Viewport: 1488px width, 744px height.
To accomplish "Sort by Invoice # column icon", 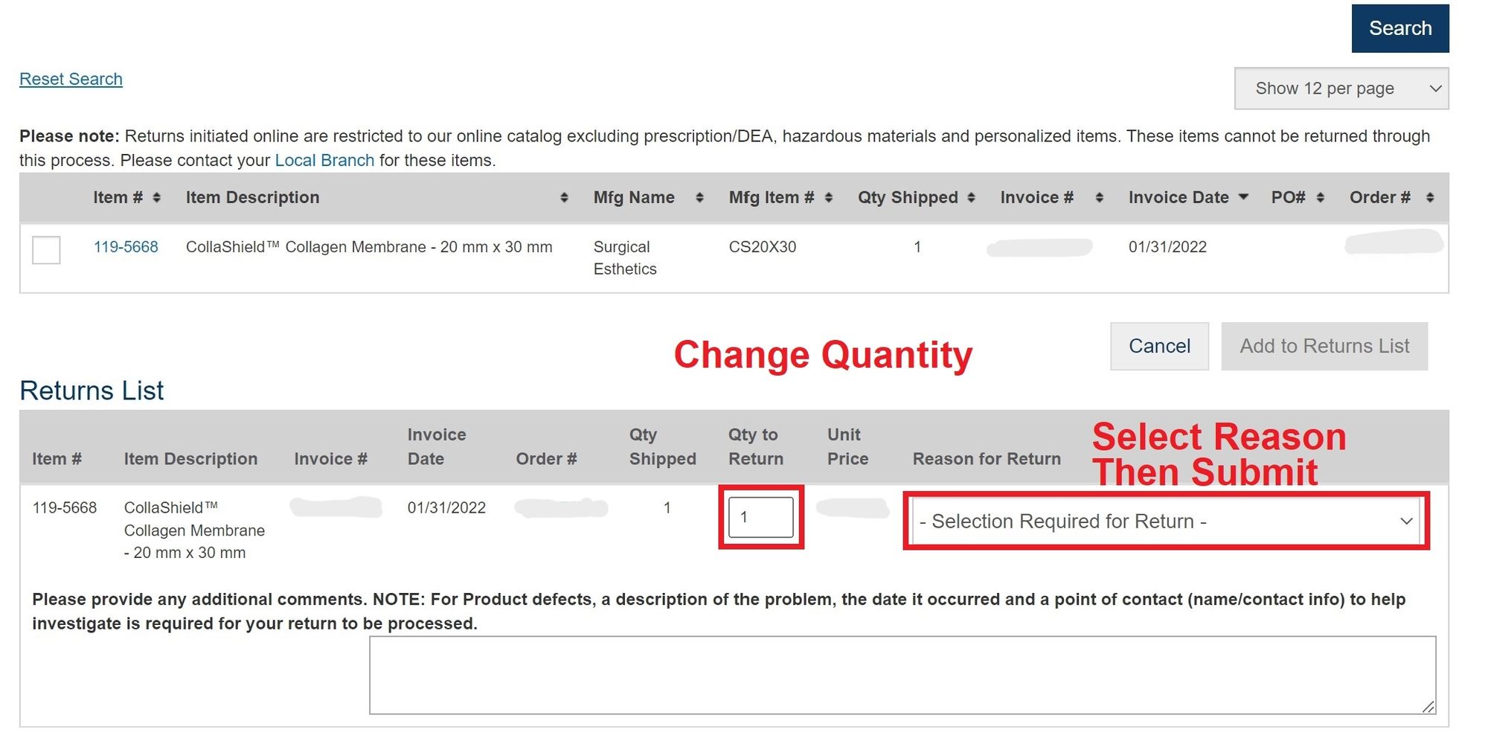I will pyautogui.click(x=1099, y=197).
